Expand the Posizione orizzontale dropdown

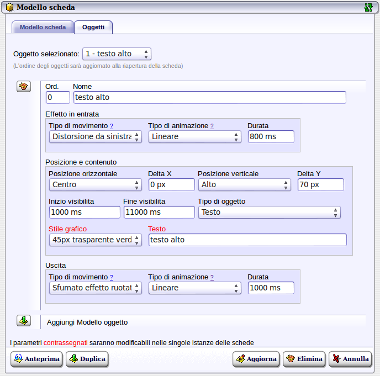click(x=95, y=184)
